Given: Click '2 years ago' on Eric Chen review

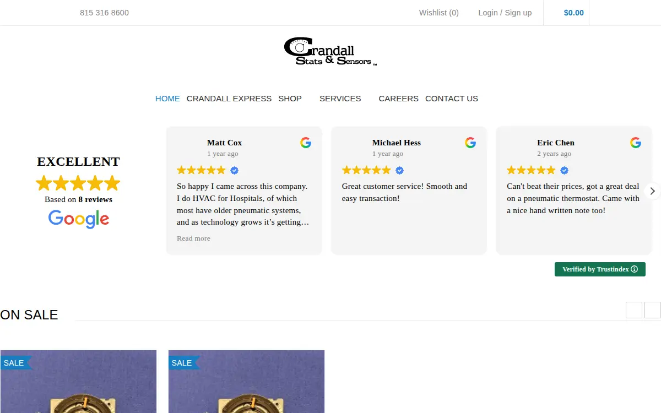Looking at the screenshot, I should point(554,154).
